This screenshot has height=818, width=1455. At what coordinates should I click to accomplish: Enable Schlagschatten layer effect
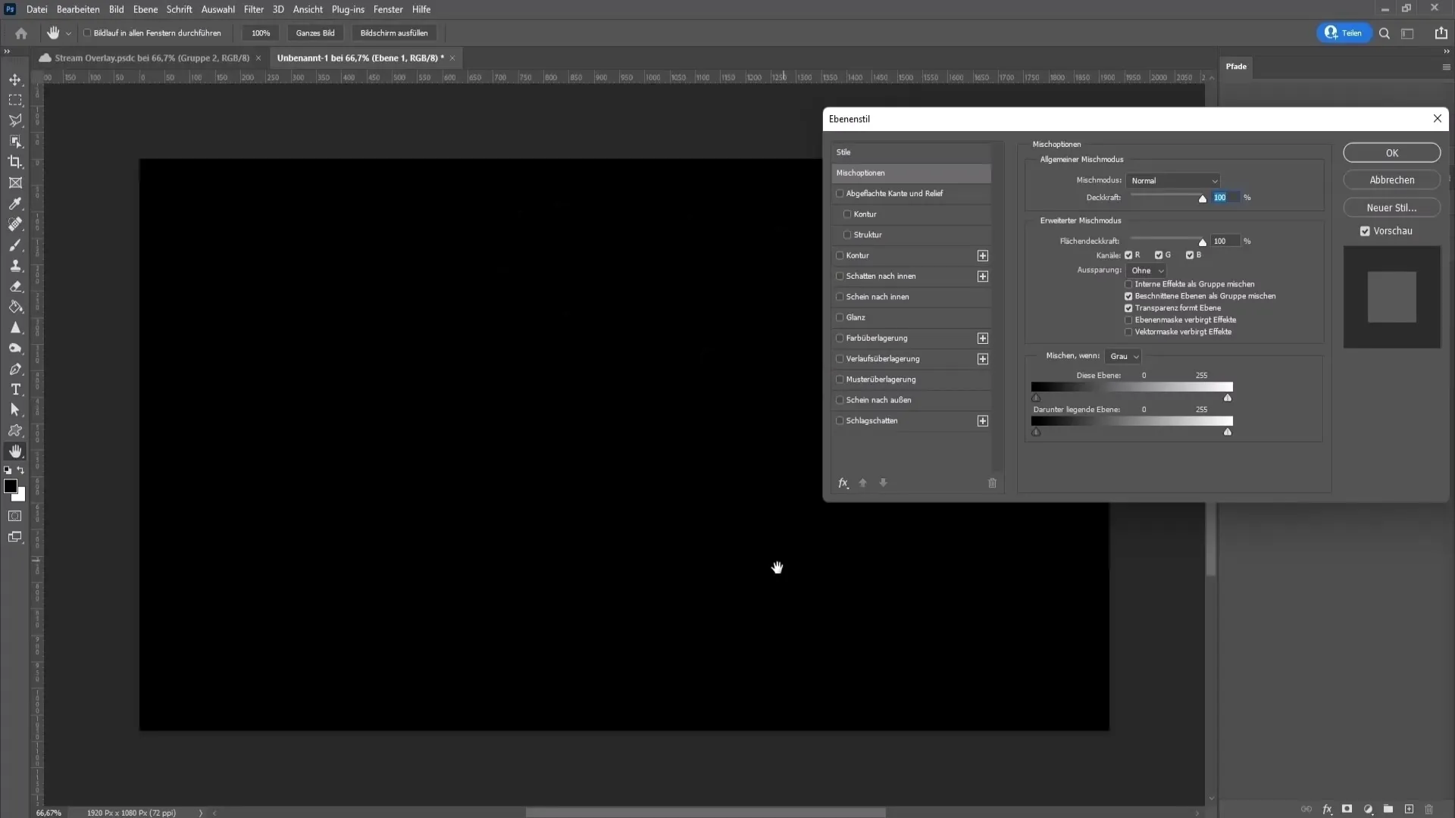pyautogui.click(x=840, y=420)
